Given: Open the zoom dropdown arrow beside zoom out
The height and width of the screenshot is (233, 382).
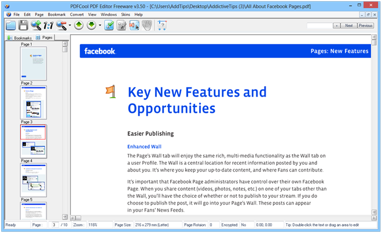Looking at the screenshot, I should (70, 25).
